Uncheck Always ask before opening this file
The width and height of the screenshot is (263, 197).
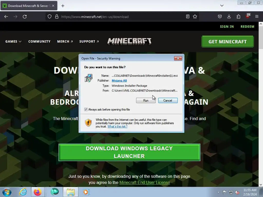coord(86,110)
